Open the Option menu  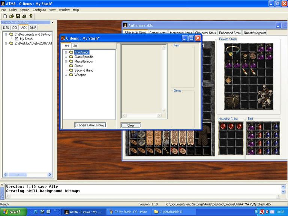[x=25, y=10]
